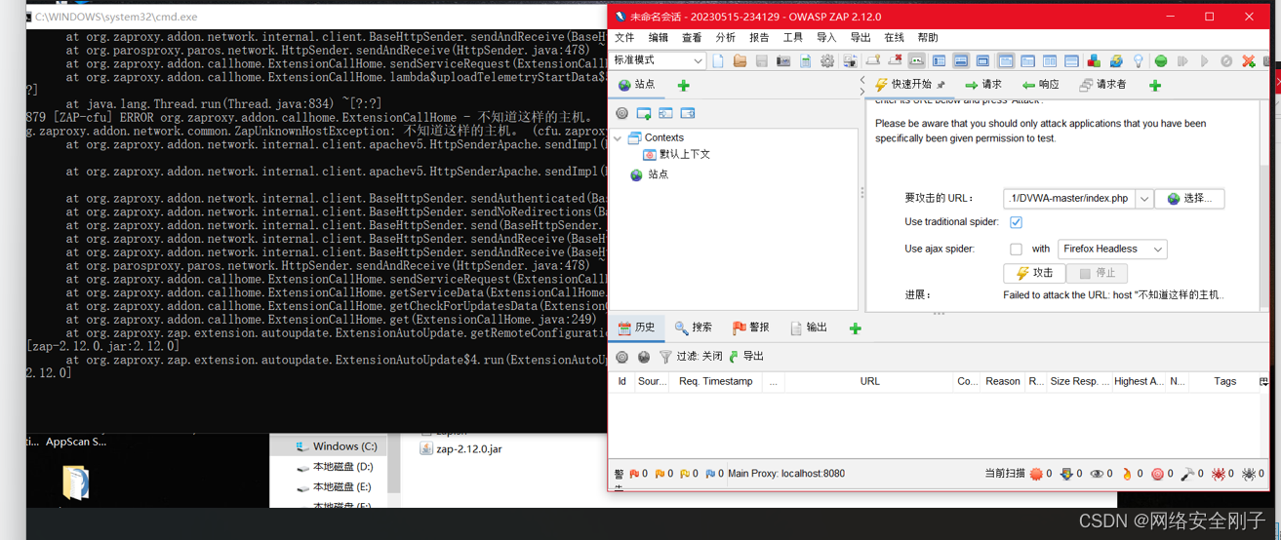Click the Import Context icon in Sites panel

pos(665,113)
